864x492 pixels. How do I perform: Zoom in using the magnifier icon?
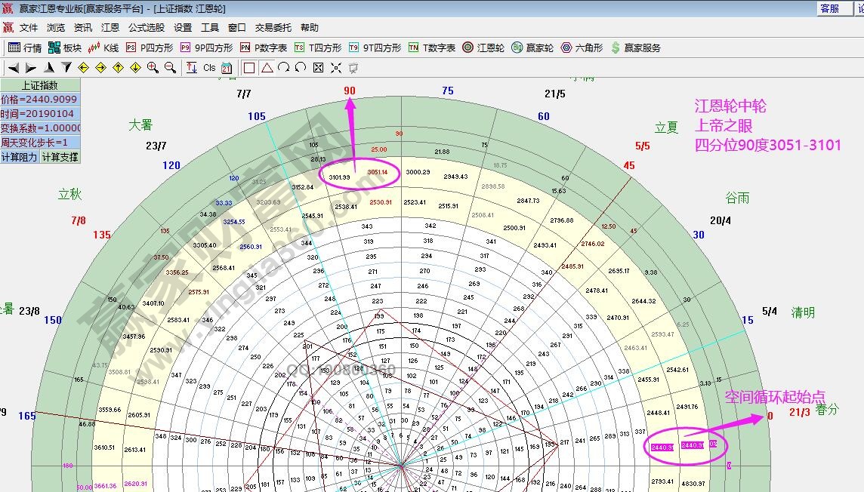[x=151, y=67]
